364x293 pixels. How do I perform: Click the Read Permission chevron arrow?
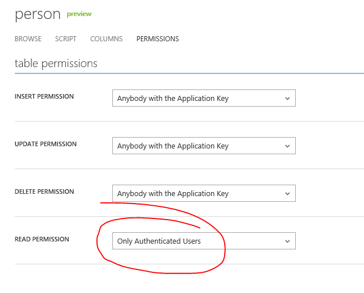click(287, 241)
